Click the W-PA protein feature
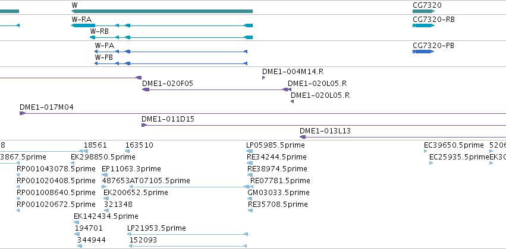The height and width of the screenshot is (249, 506). (171, 52)
